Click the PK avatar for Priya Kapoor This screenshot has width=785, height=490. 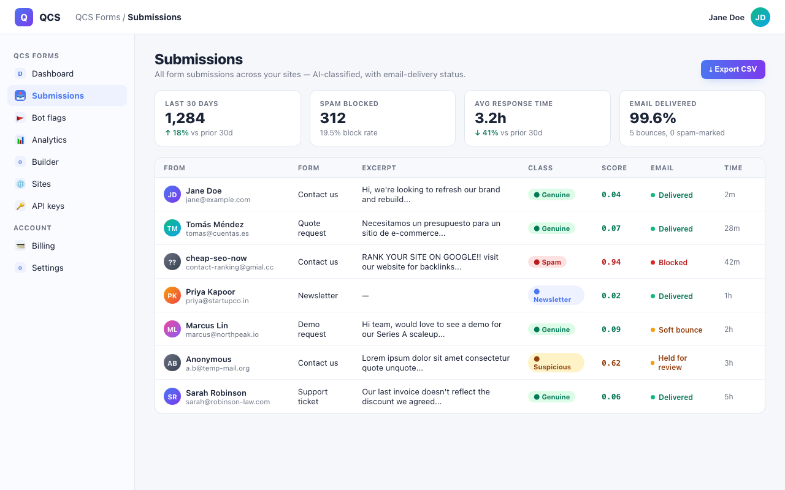[x=172, y=295]
